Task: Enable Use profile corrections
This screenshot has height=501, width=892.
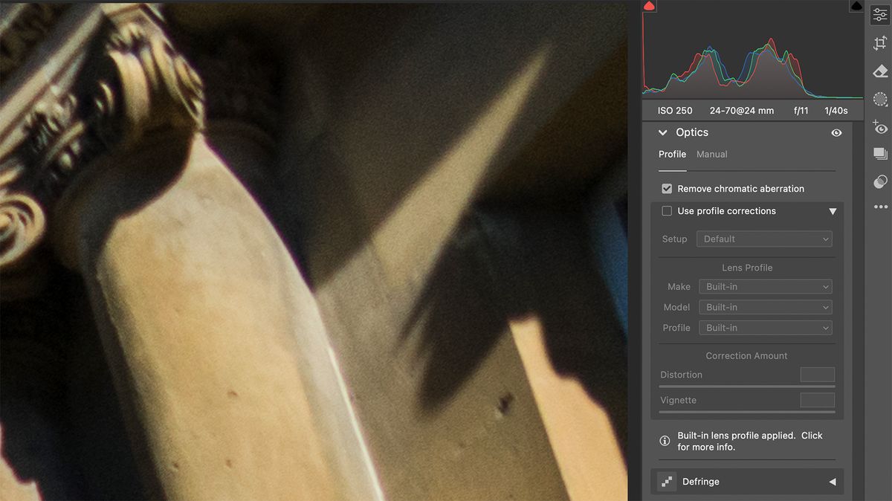Action: (x=667, y=211)
